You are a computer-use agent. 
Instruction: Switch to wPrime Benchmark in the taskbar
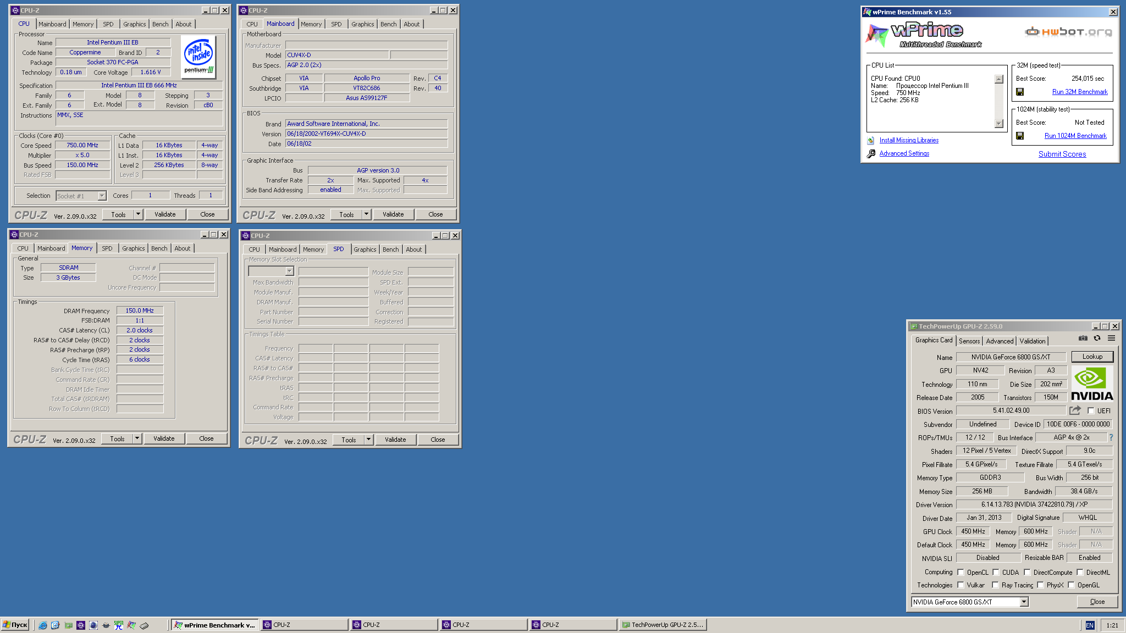214,625
